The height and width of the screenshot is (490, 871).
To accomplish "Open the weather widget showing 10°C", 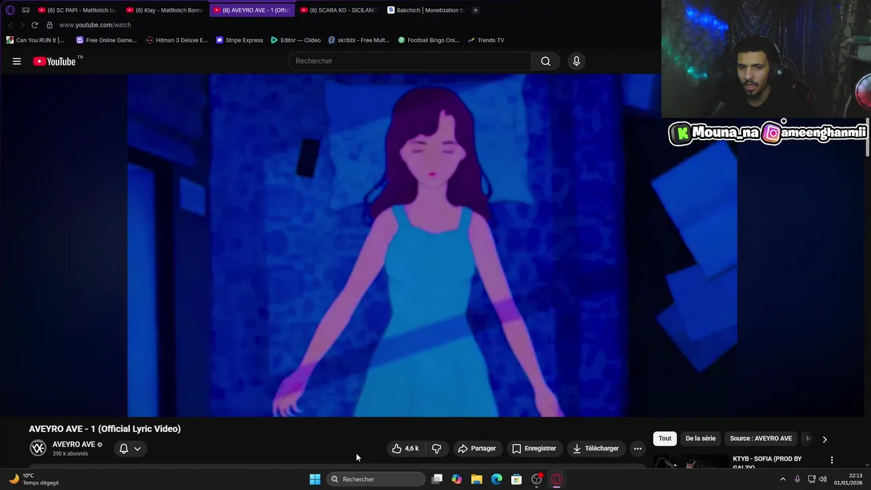I will pos(34,479).
